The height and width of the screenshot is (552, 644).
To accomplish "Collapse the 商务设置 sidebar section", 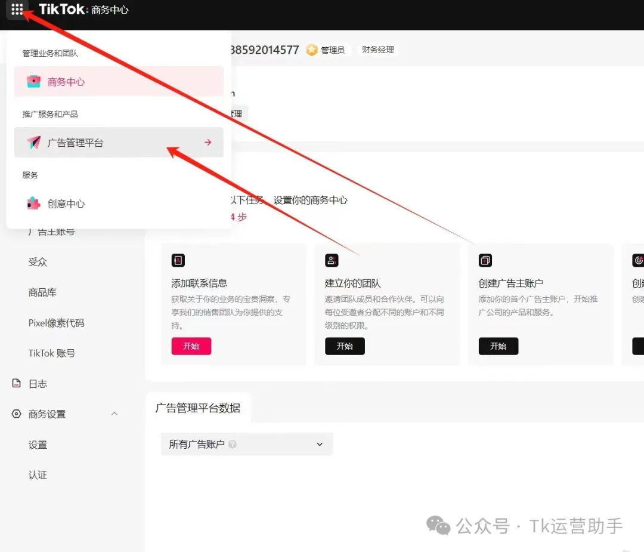I will click(114, 414).
